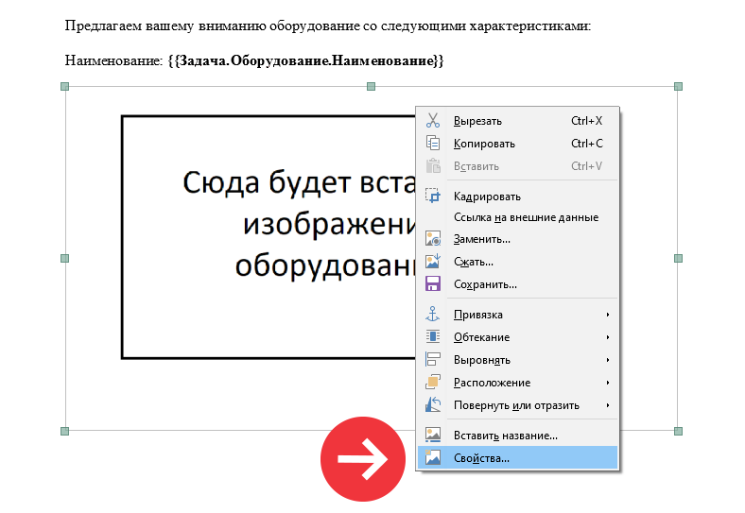Click the Rotate or flip icon

coord(433,404)
